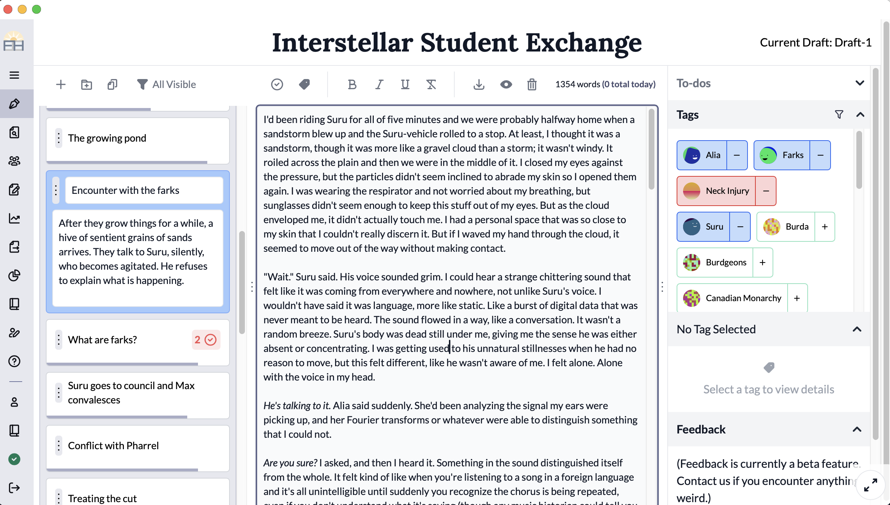Click the Current Draft: Draft-1 label
The width and height of the screenshot is (890, 505).
click(816, 43)
